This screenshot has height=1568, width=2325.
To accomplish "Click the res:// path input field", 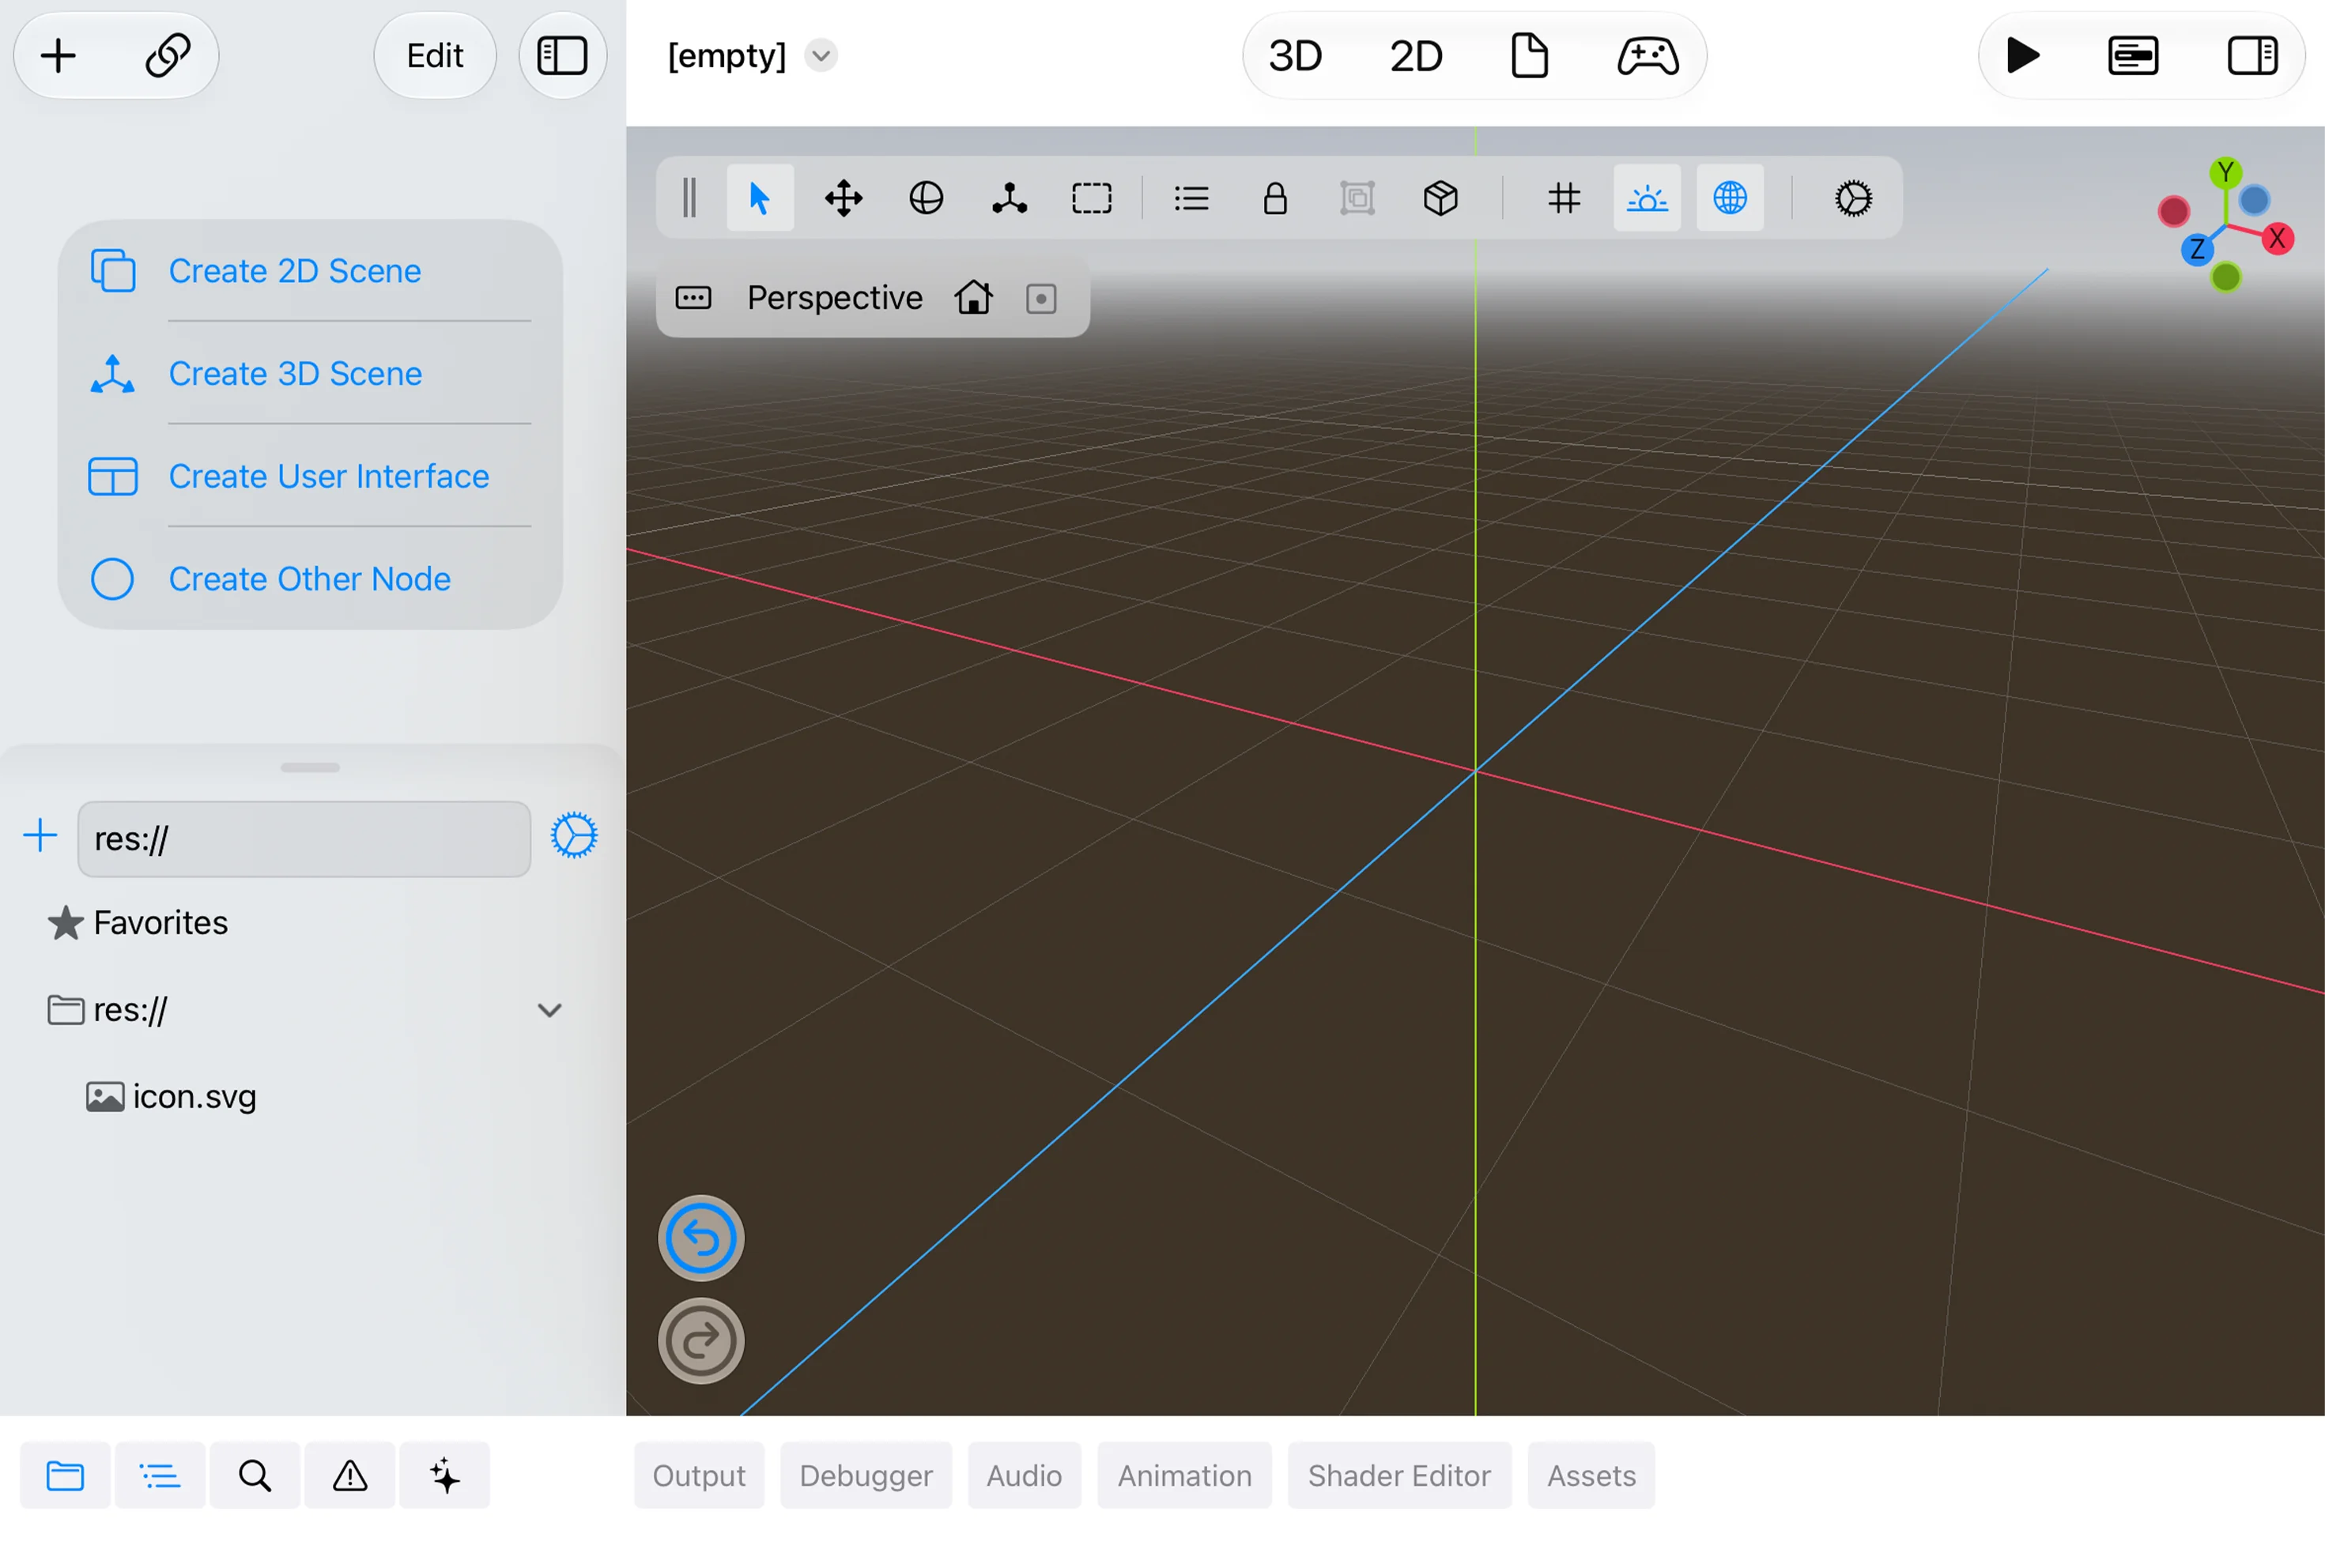I will click(x=304, y=839).
